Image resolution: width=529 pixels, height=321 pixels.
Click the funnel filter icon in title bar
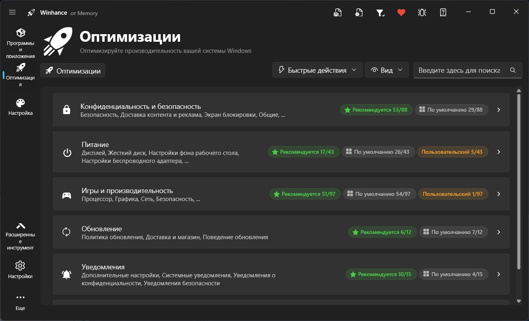tap(380, 13)
